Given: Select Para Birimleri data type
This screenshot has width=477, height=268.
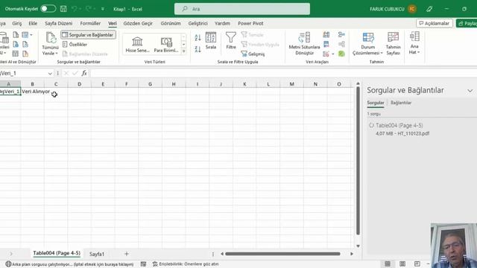Looking at the screenshot, I should (x=166, y=45).
